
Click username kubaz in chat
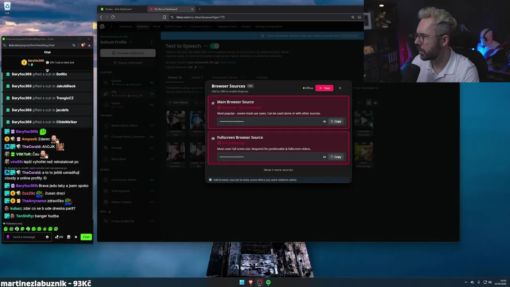(16, 208)
